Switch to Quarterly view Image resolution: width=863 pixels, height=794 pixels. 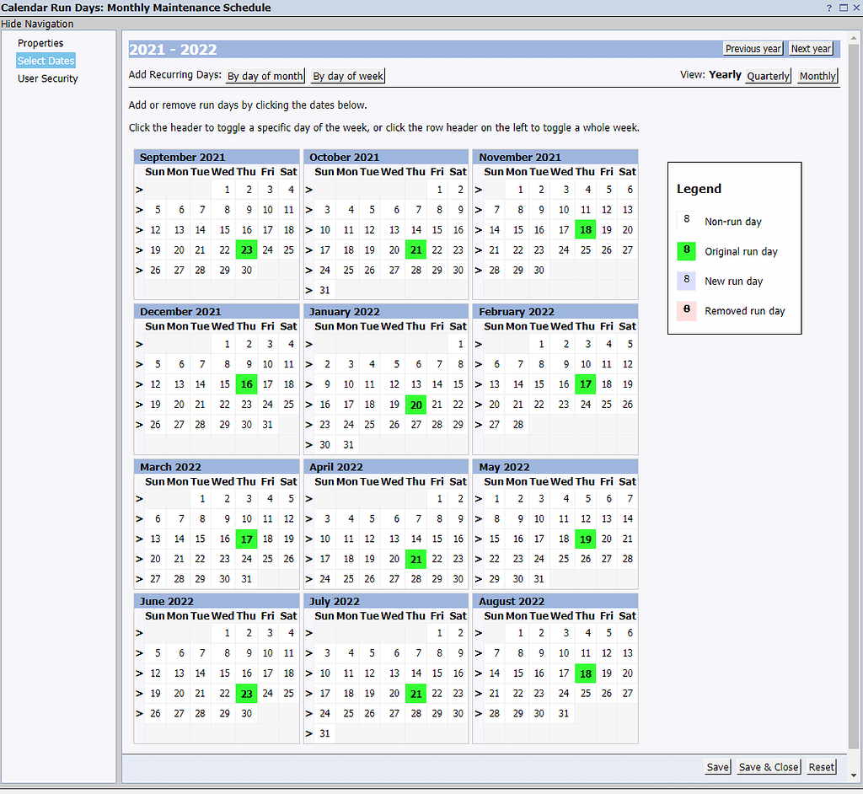click(x=768, y=76)
